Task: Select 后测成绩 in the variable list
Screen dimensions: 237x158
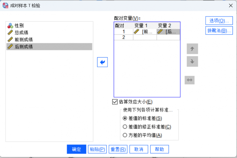Action: (x=49, y=46)
